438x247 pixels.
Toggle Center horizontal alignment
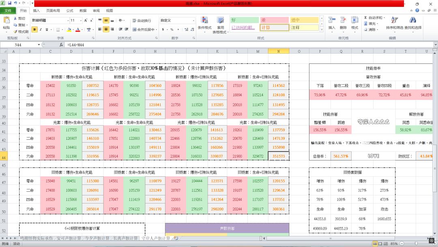(106, 29)
